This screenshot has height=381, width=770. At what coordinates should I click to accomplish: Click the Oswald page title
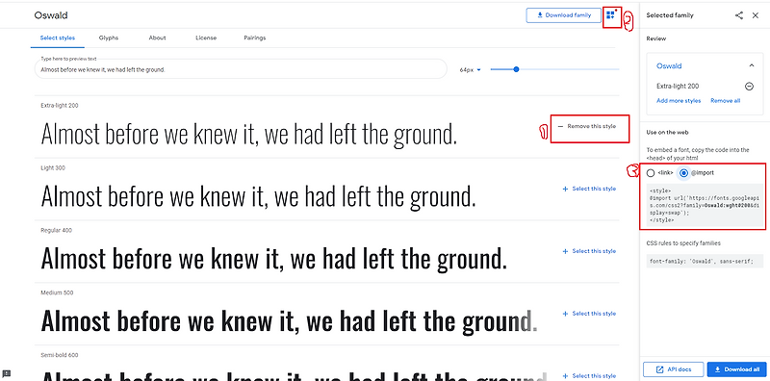(x=51, y=15)
